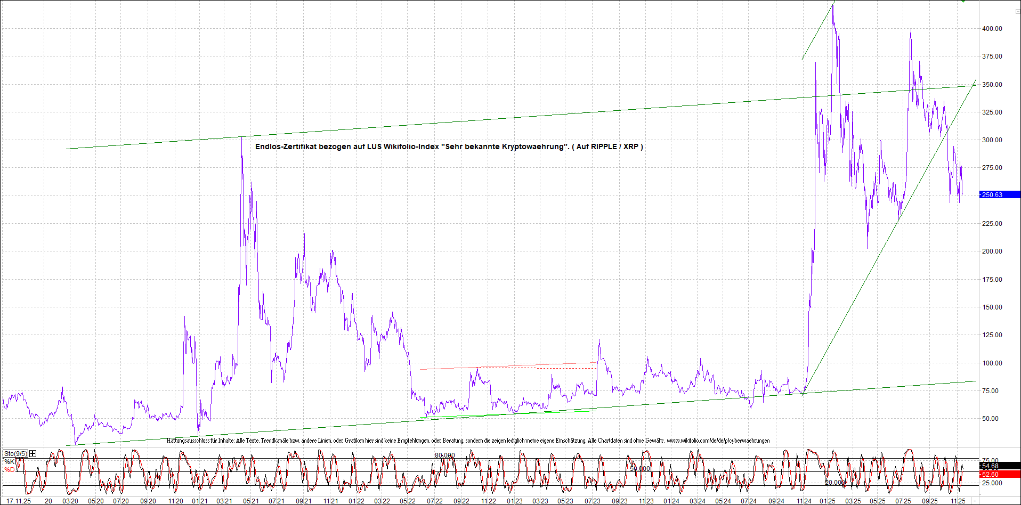Open the wikifolio.com URL in disclaimer

pyautogui.click(x=718, y=441)
